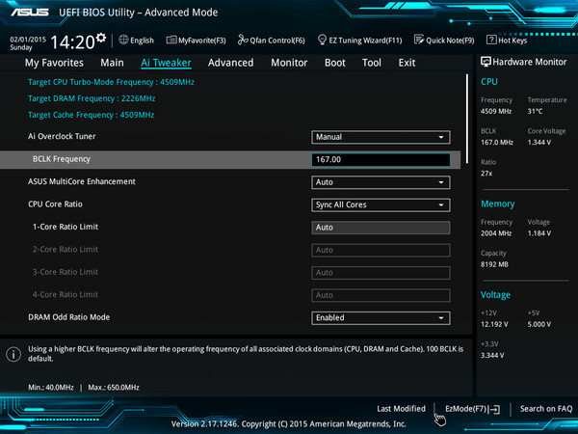Click the Hot Keys question mark icon
The height and width of the screenshot is (434, 578).
click(x=491, y=40)
